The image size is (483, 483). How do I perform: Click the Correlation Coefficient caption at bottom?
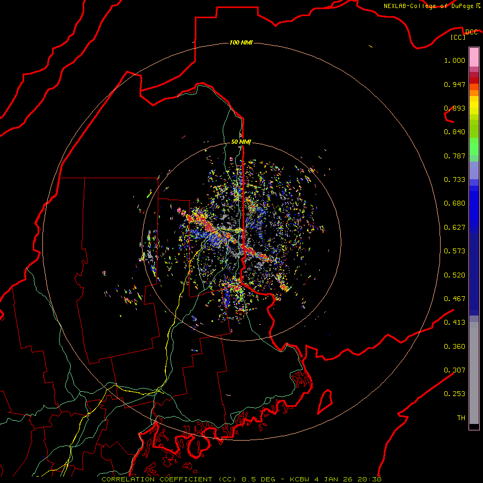(x=241, y=479)
